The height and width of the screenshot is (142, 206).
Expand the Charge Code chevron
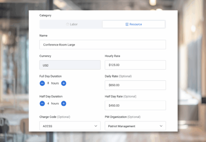(96, 126)
